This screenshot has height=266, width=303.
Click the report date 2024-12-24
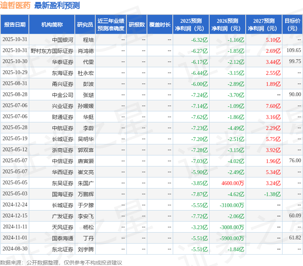pos(15,205)
